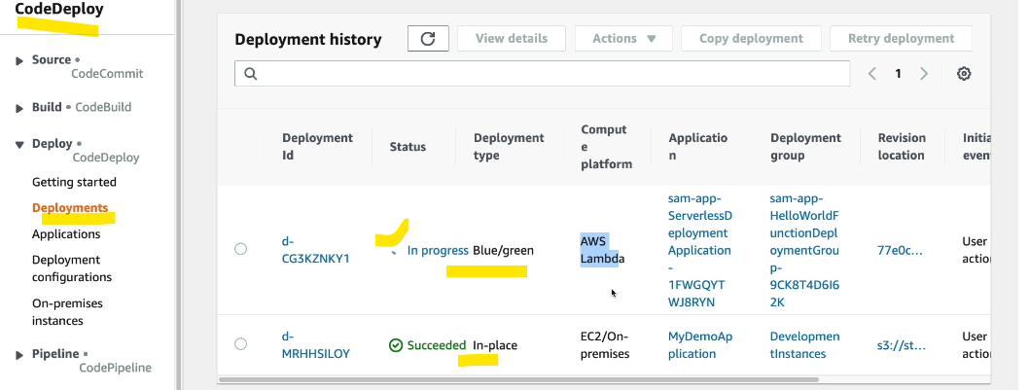Click the green Succeeded check icon
The width and height of the screenshot is (1029, 390).
pos(396,344)
